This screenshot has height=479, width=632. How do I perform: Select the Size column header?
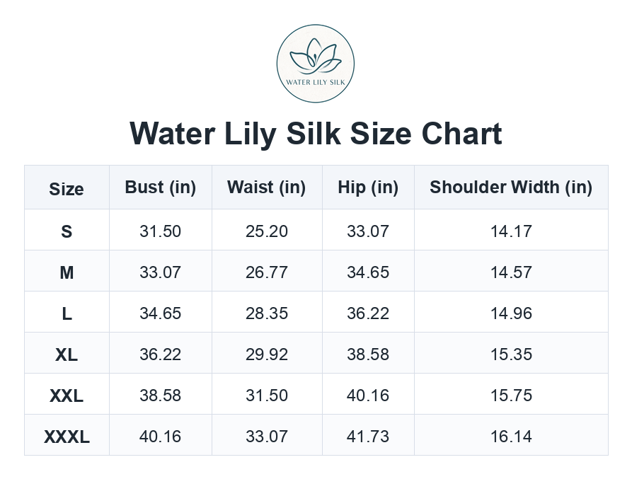pos(67,189)
